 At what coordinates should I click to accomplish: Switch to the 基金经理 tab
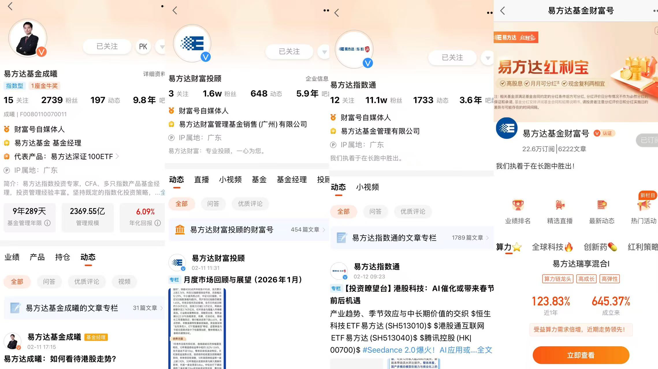coord(292,180)
